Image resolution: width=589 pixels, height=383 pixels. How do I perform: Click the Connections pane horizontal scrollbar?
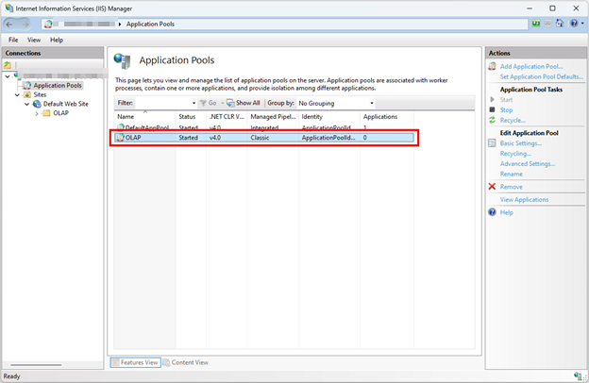point(36,364)
